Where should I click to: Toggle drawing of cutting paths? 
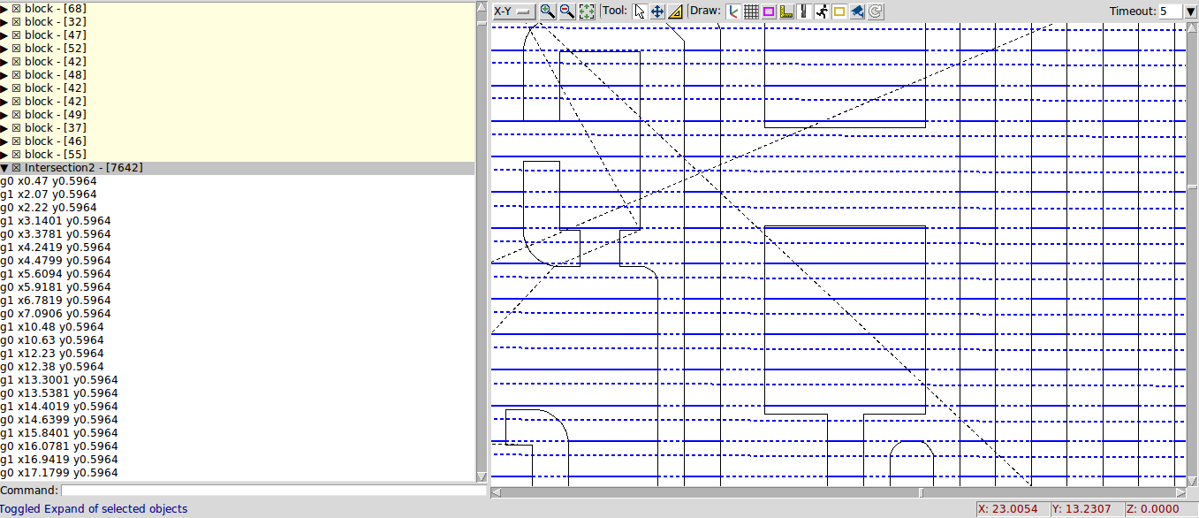pyautogui.click(x=804, y=11)
